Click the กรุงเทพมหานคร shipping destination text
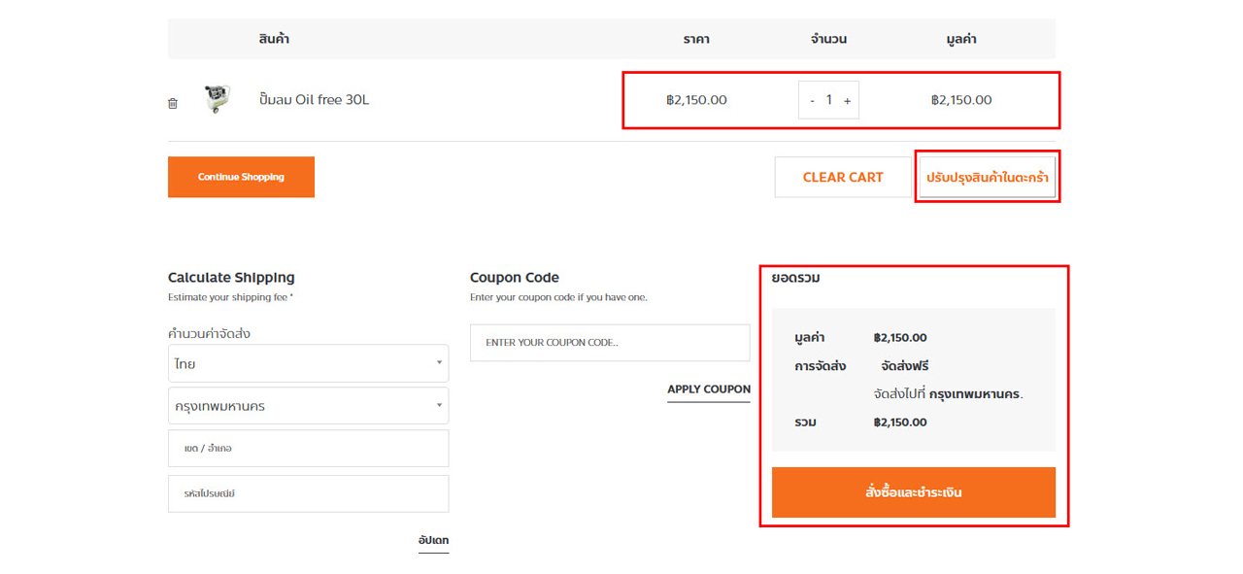Screen dimensions: 1243x574 click(x=975, y=394)
